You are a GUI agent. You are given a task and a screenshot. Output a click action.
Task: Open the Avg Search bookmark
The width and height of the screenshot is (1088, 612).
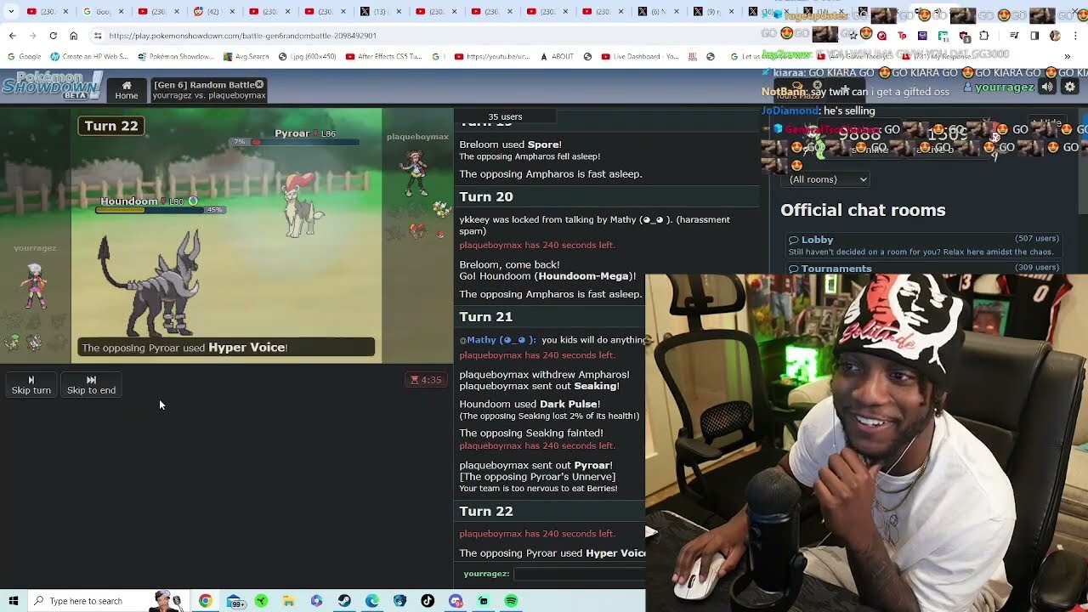pos(246,57)
